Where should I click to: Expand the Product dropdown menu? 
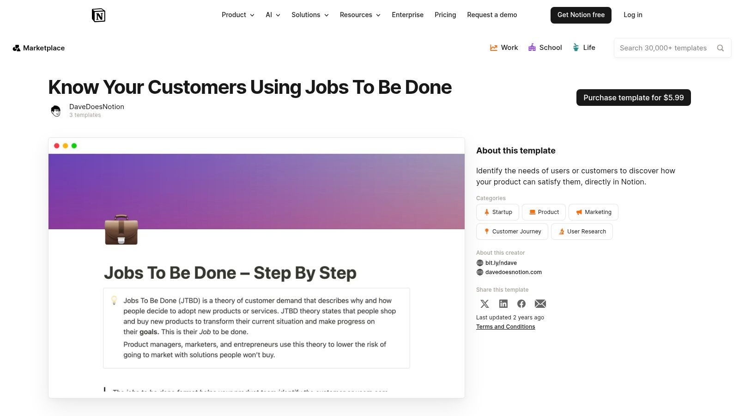pyautogui.click(x=238, y=15)
